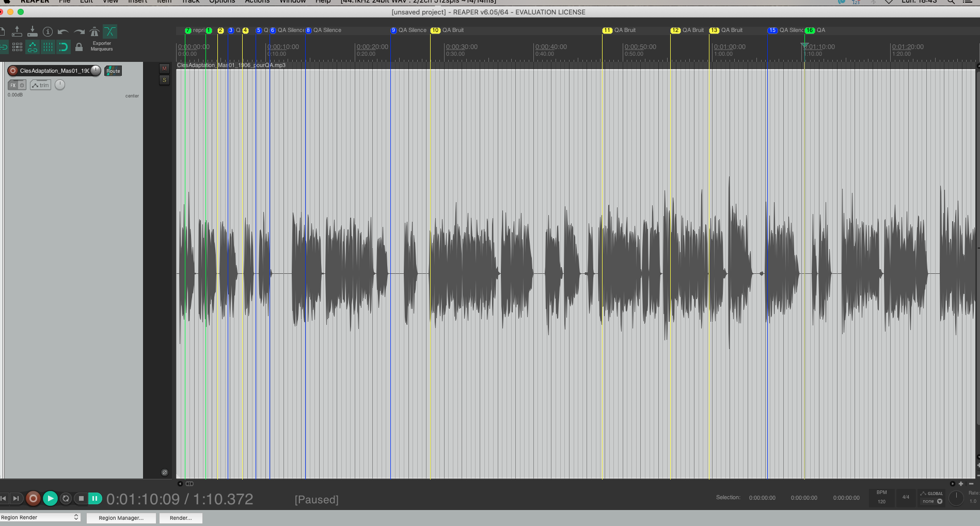Open global automation 'none' dropdown
Image resolution: width=980 pixels, height=526 pixels.
[932, 501]
